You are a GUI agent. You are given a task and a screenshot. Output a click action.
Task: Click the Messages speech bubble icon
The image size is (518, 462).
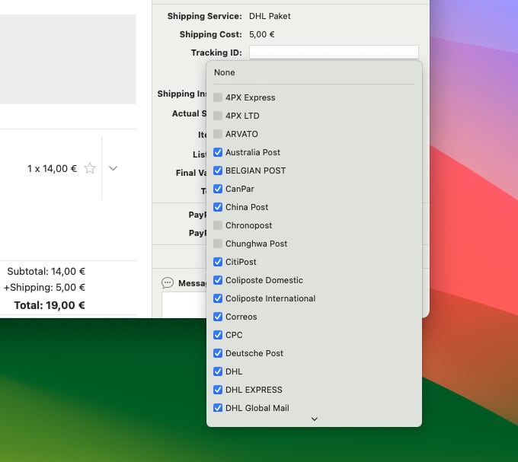[167, 283]
